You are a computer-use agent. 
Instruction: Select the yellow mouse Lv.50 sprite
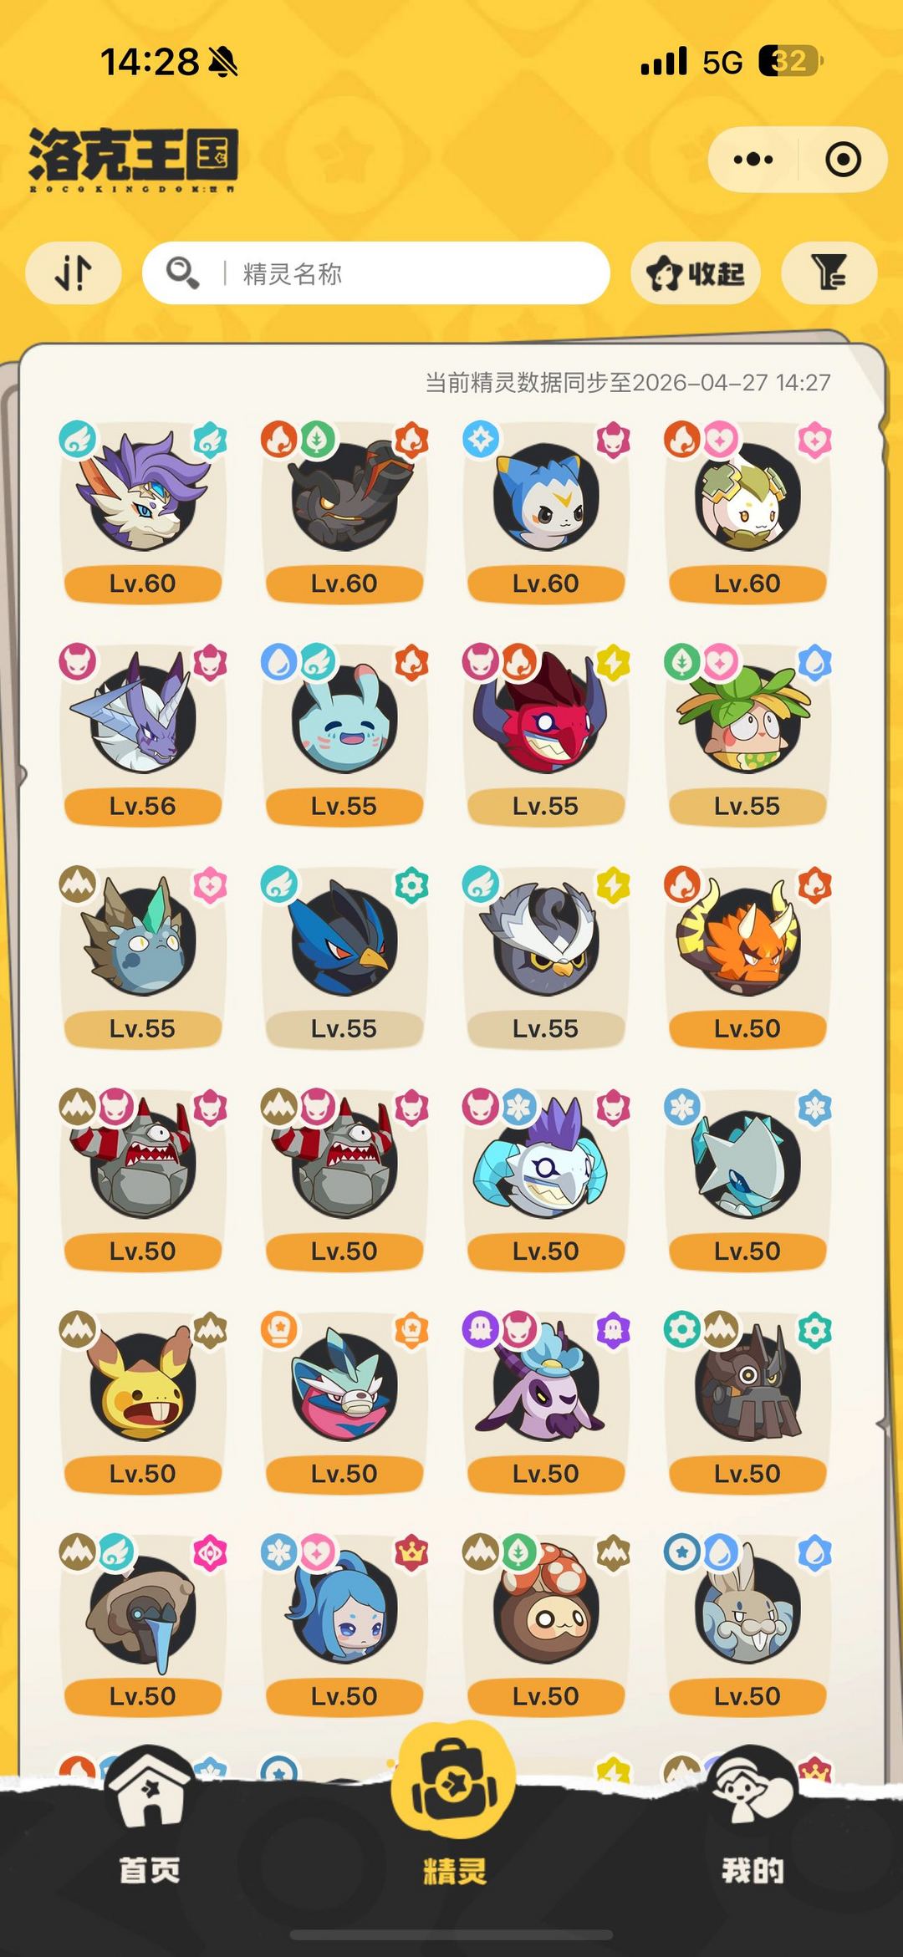[143, 1401]
